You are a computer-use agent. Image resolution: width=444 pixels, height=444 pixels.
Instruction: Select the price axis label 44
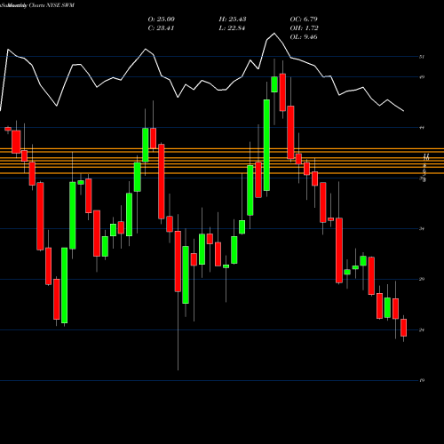422,128
